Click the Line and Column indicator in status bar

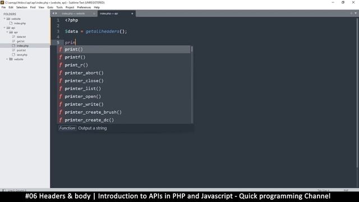coord(17,190)
